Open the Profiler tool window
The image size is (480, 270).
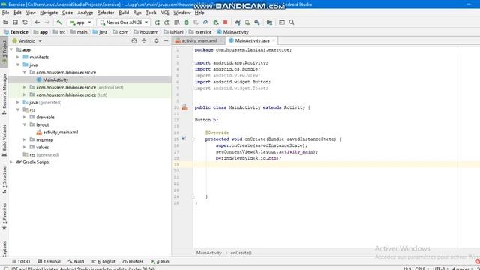pyautogui.click(x=133, y=261)
